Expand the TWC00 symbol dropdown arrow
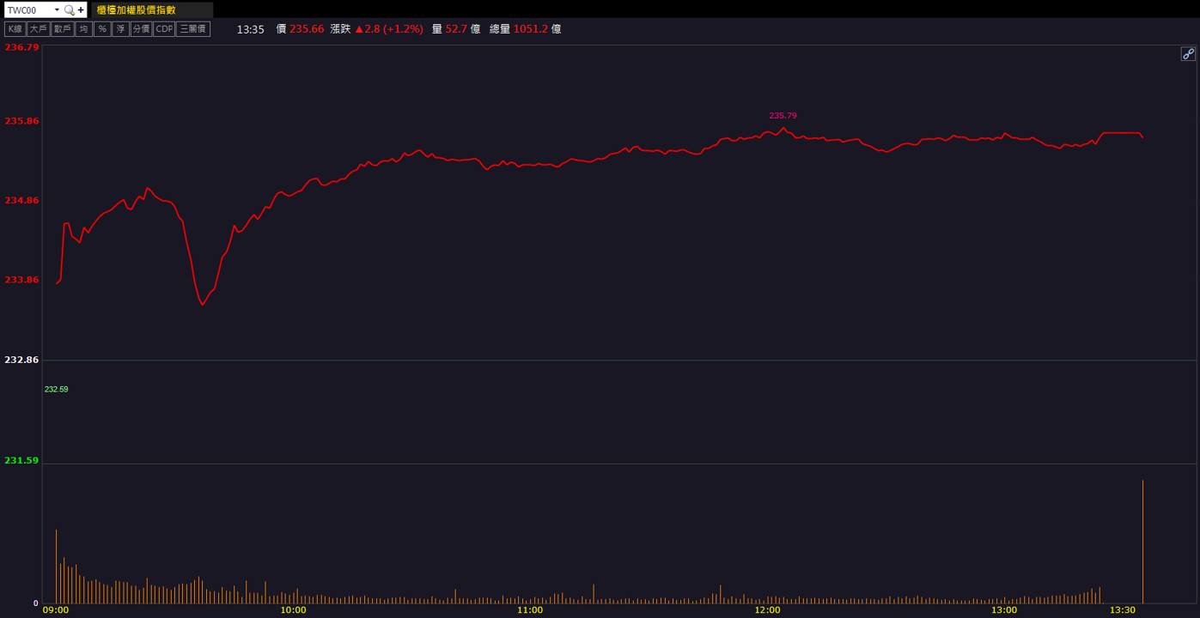This screenshot has width=1200, height=618. click(57, 10)
